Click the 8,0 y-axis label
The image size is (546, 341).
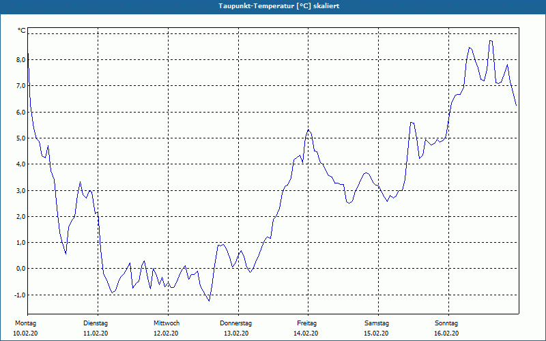pyautogui.click(x=21, y=60)
